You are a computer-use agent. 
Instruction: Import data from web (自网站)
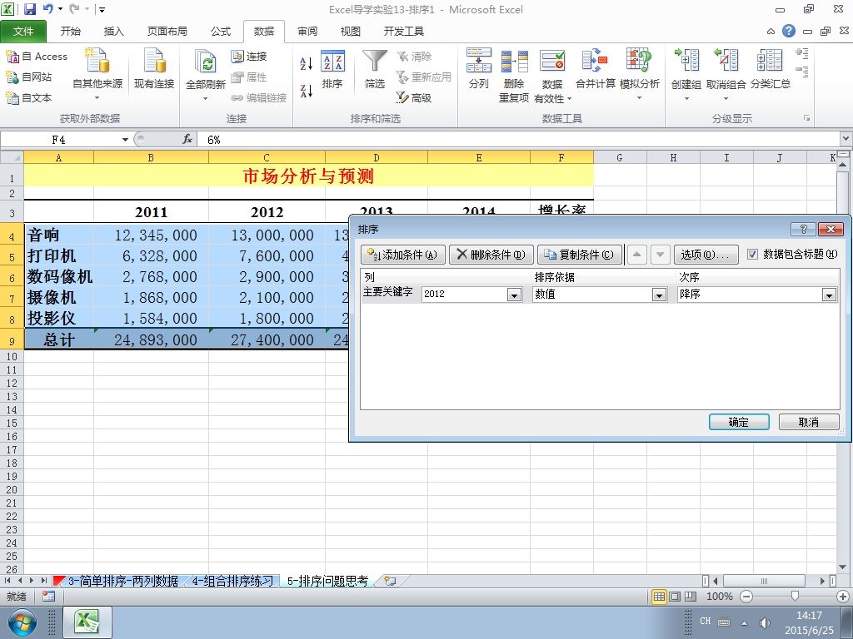[x=29, y=77]
